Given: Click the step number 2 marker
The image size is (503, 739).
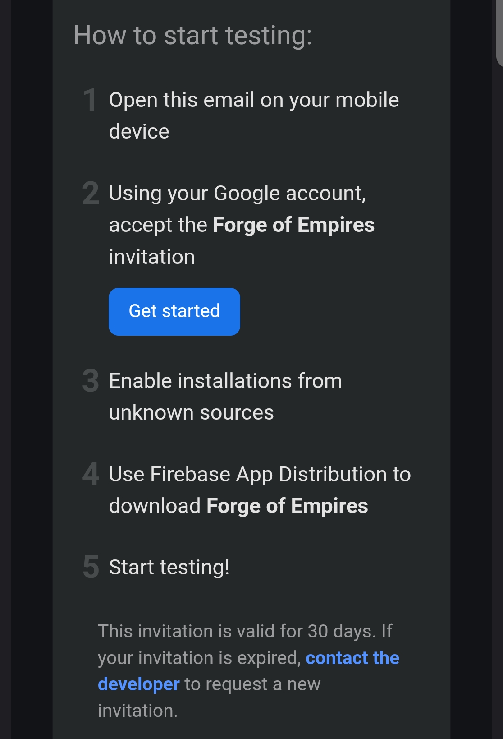Looking at the screenshot, I should [91, 194].
